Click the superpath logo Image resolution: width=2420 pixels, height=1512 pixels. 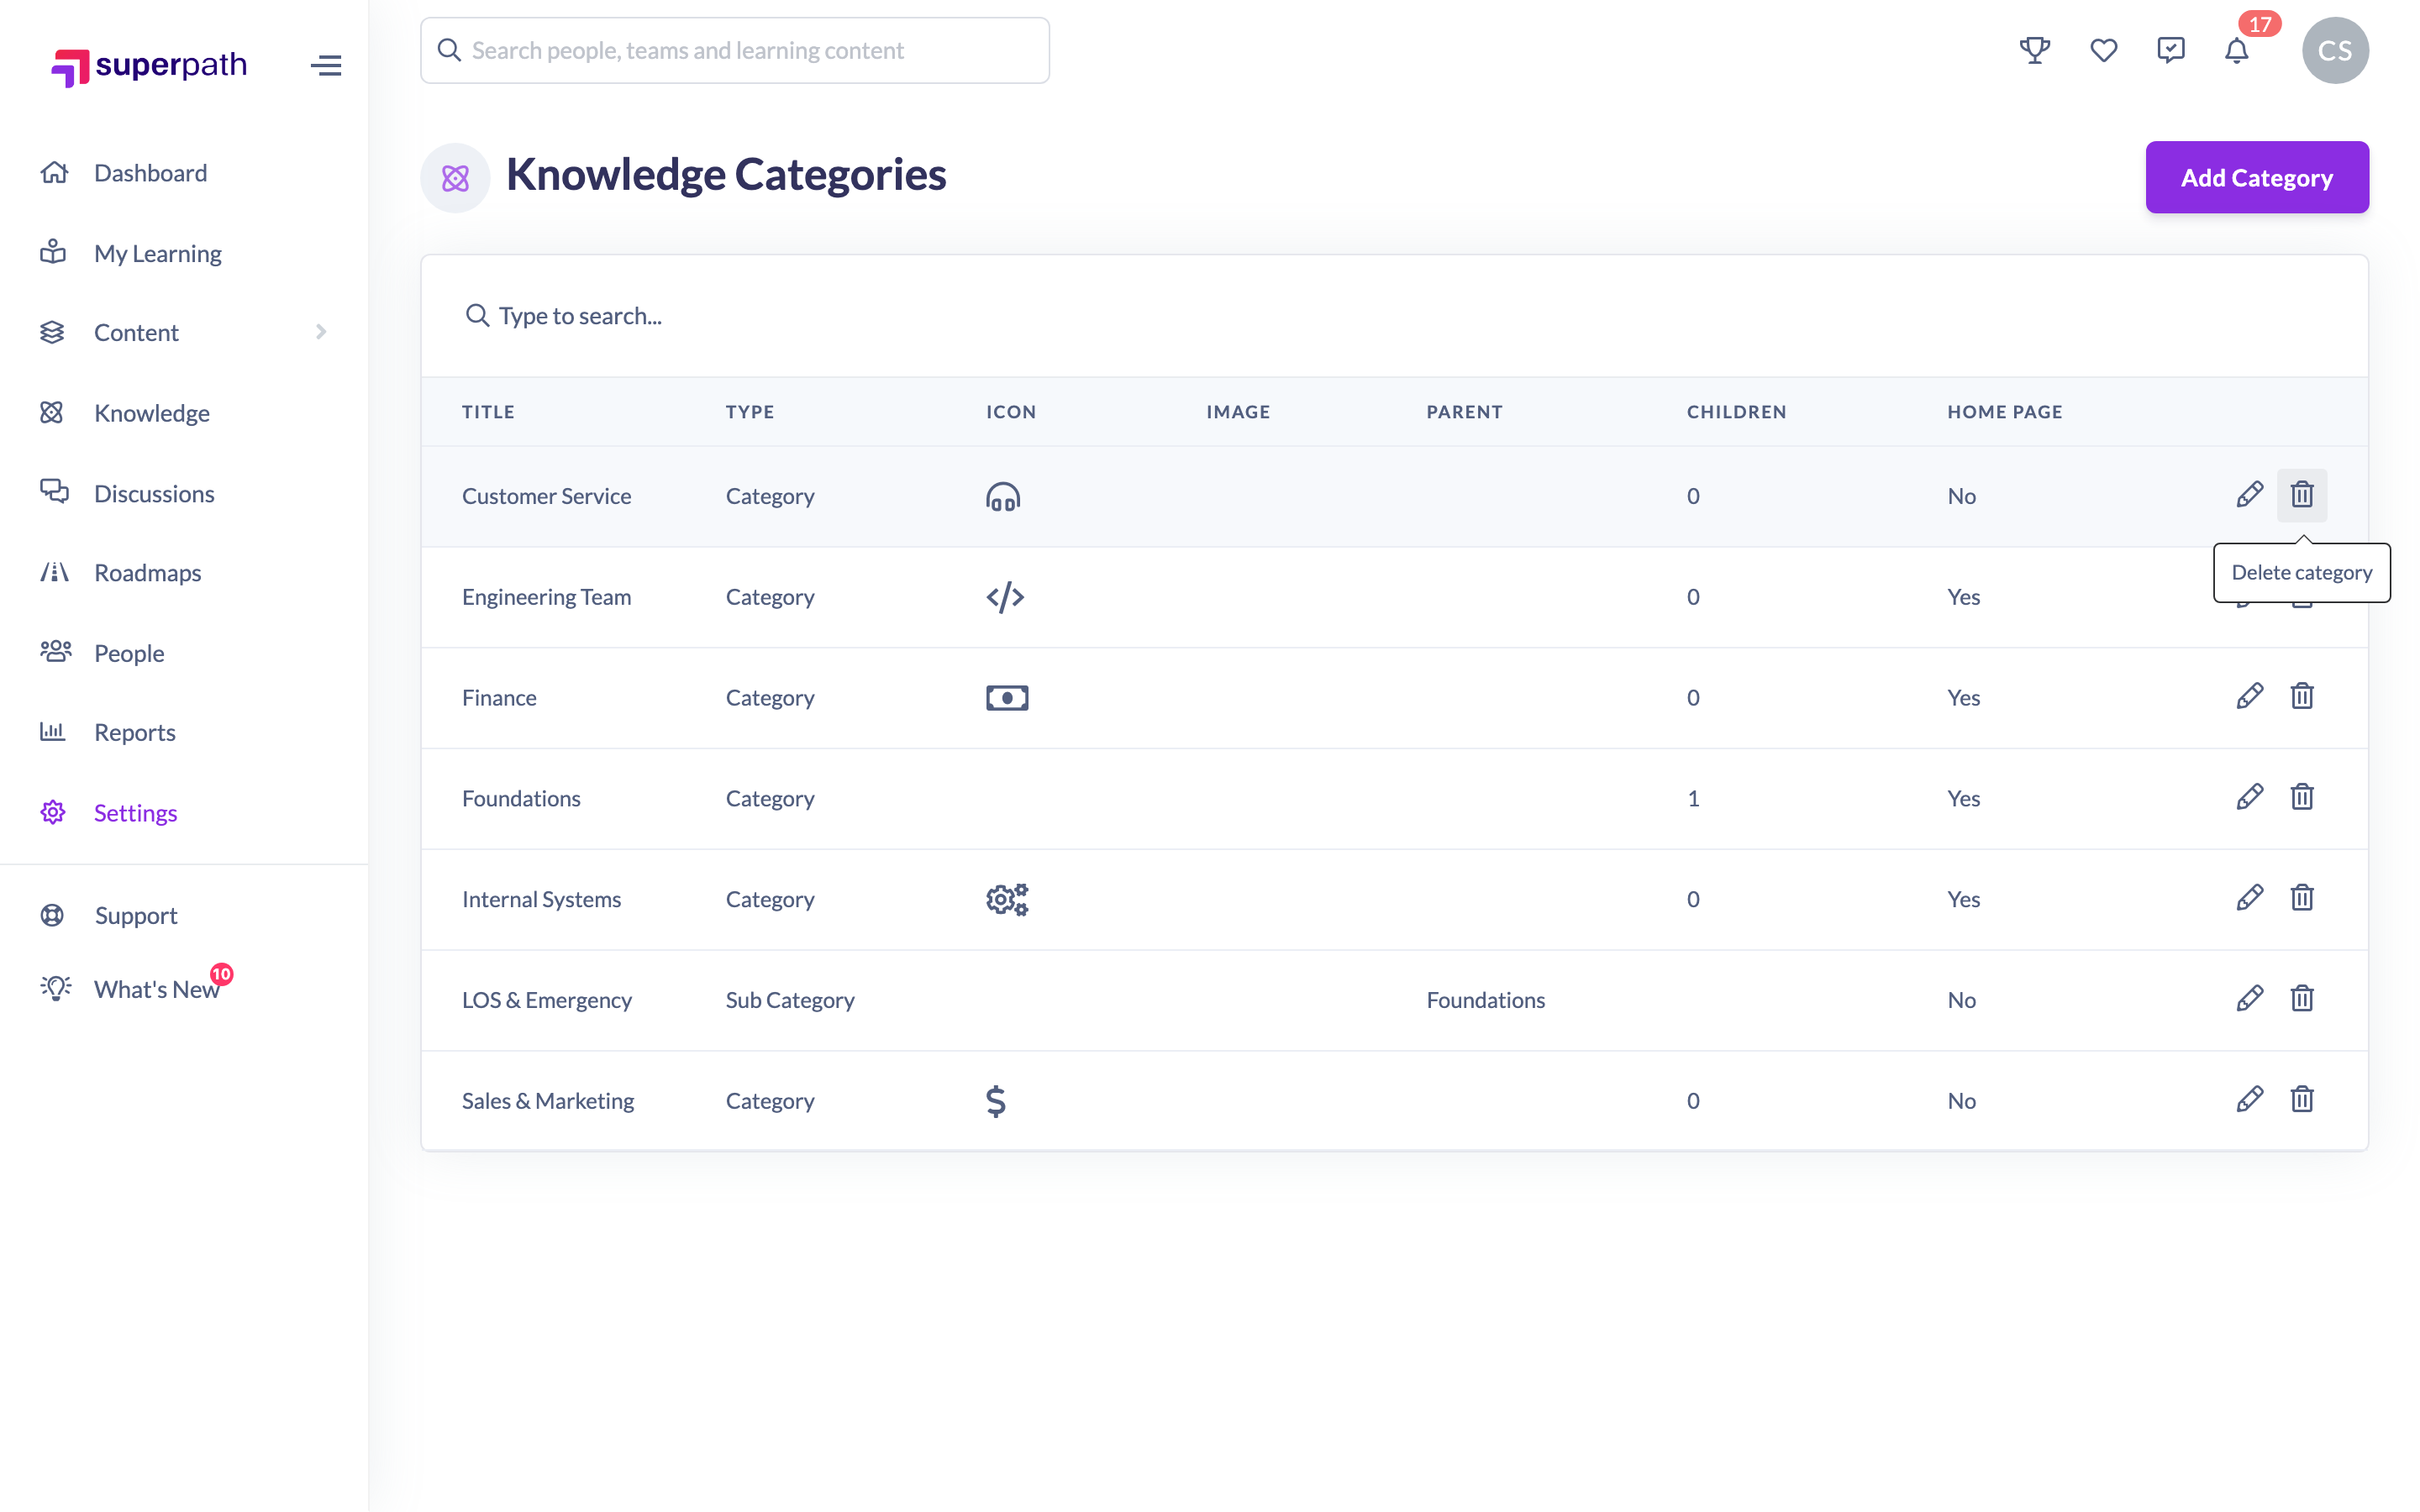tap(149, 66)
